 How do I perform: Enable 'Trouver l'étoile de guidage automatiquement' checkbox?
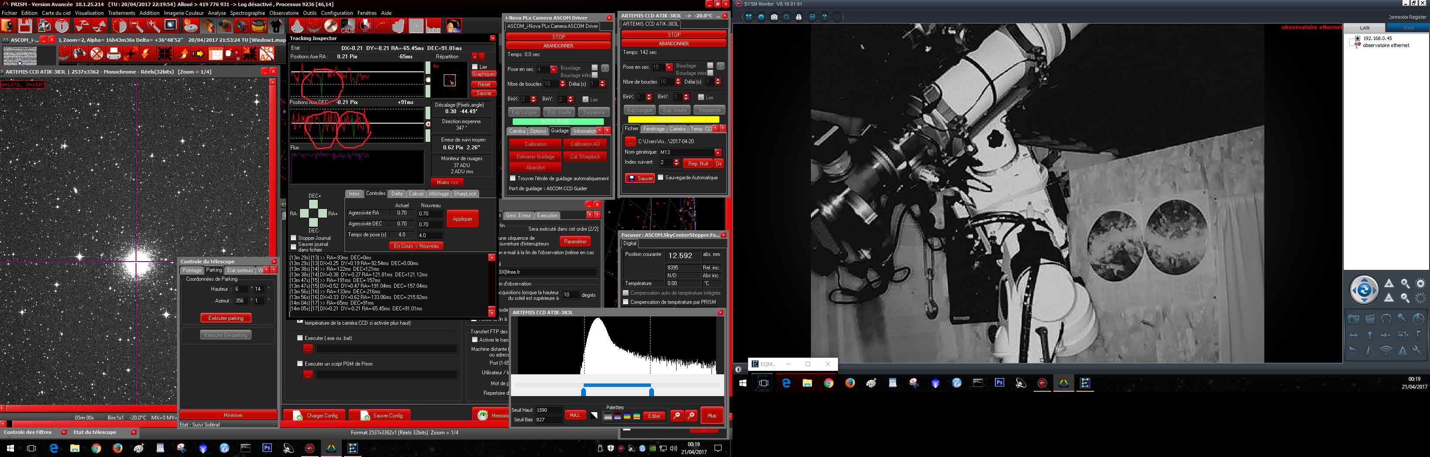513,178
